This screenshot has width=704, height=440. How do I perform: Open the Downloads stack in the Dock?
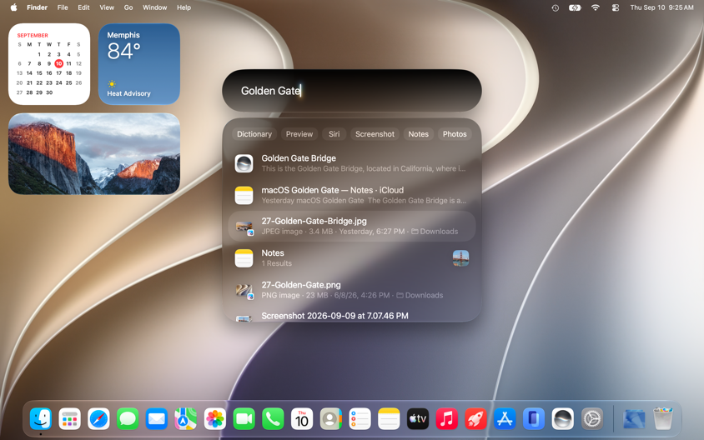pyautogui.click(x=634, y=419)
